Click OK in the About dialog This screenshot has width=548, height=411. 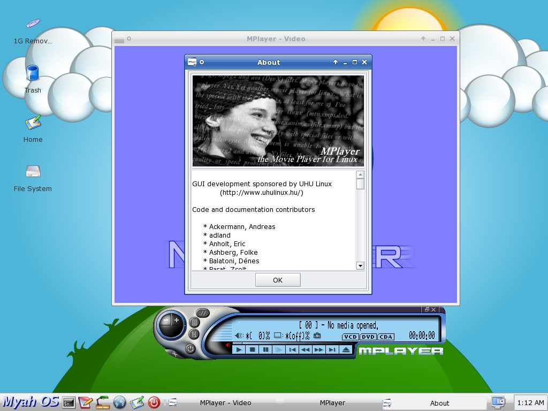pos(278,280)
